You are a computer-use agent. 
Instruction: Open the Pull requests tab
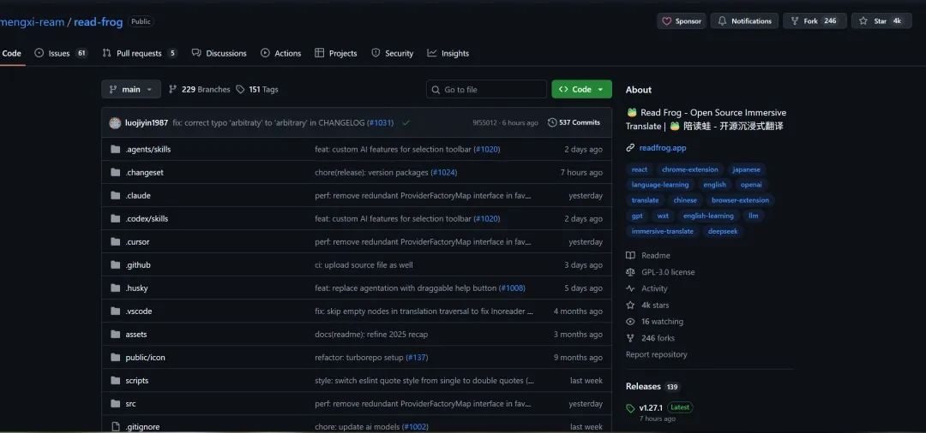pyautogui.click(x=140, y=53)
